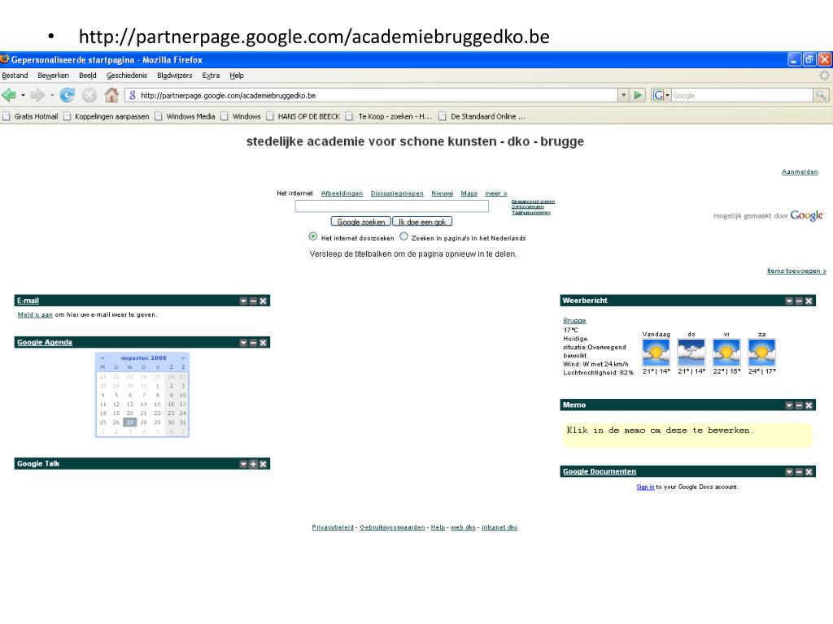Click the 'za' weather forecast icon
This screenshot has height=624, width=833.
761,353
